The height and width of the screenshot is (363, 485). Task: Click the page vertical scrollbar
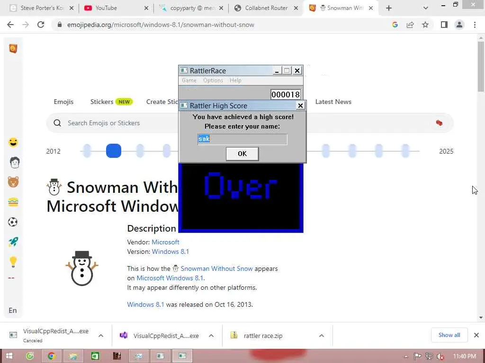click(481, 66)
